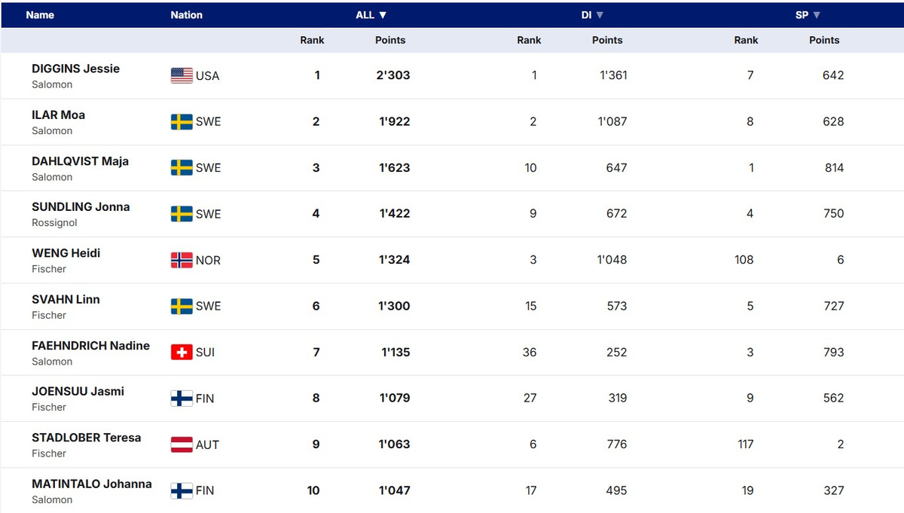
Task: Click Finland flag for Matintalo Johanna
Action: coord(182,490)
